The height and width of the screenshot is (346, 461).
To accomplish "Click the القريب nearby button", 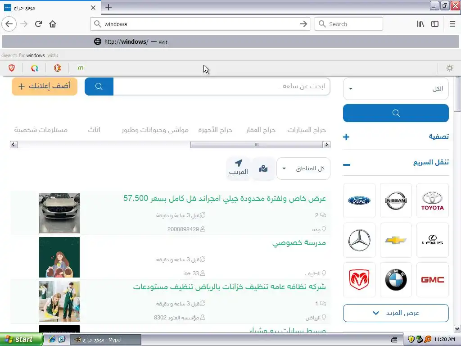I will (239, 168).
